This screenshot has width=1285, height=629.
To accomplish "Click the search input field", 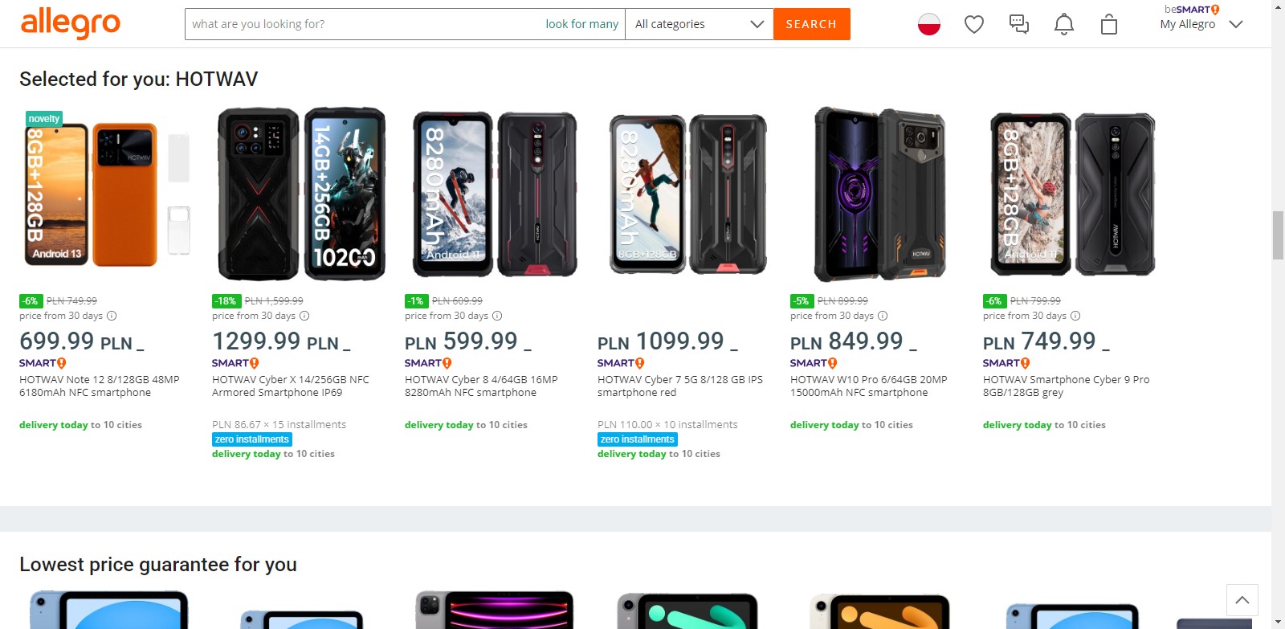I will click(x=361, y=24).
